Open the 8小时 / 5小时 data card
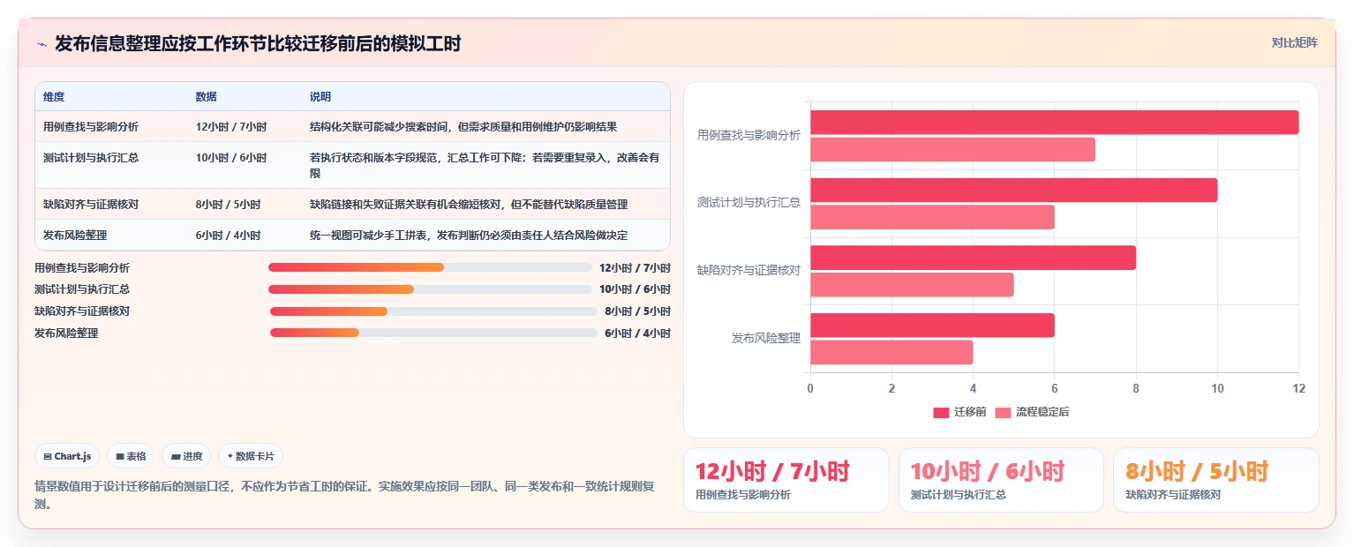 pos(1215,480)
